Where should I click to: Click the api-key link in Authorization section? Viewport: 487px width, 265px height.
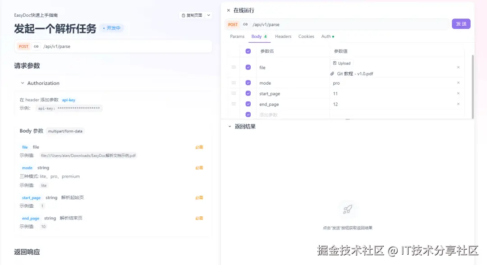(x=68, y=100)
